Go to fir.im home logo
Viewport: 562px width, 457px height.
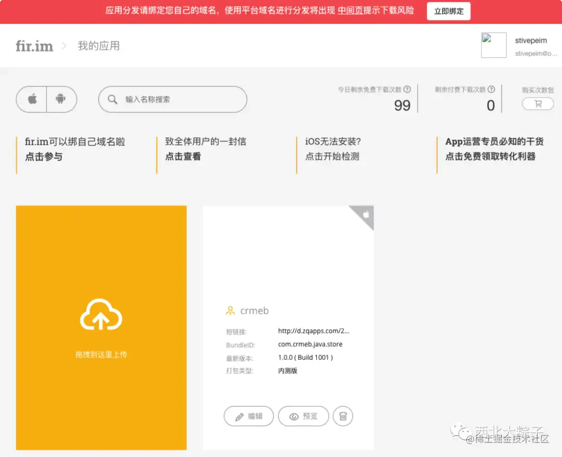point(34,46)
